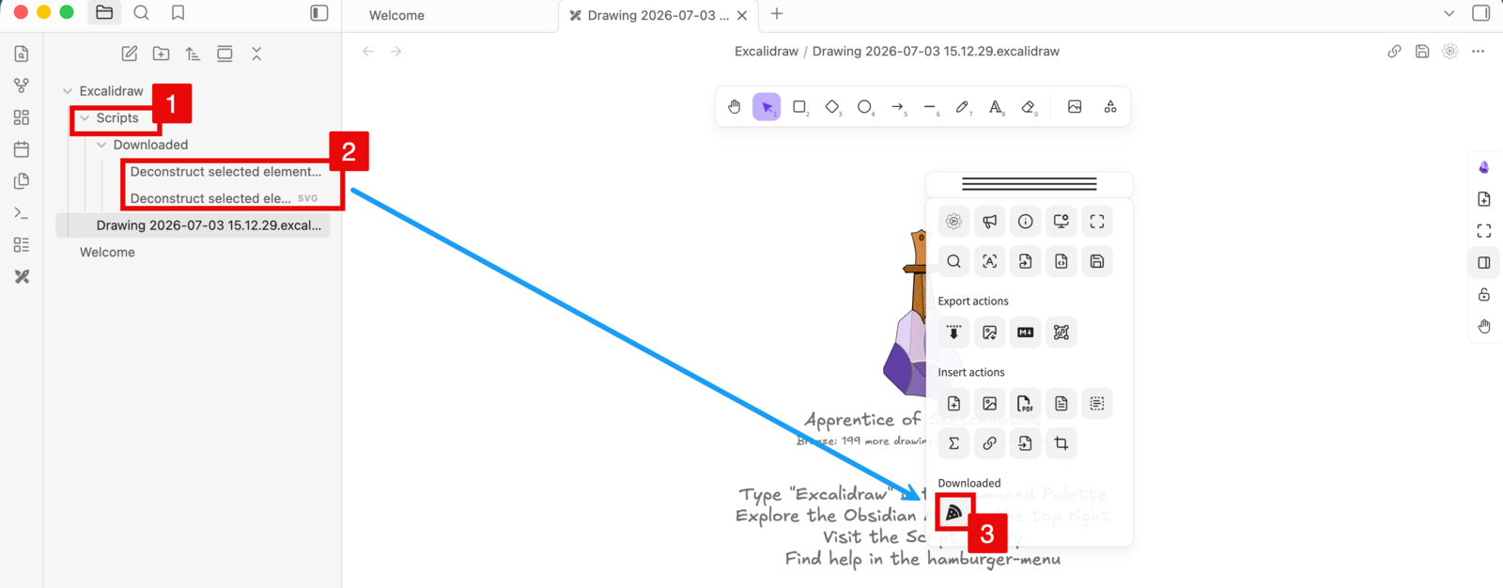Click the megaphone release notes icon

pyautogui.click(x=990, y=222)
